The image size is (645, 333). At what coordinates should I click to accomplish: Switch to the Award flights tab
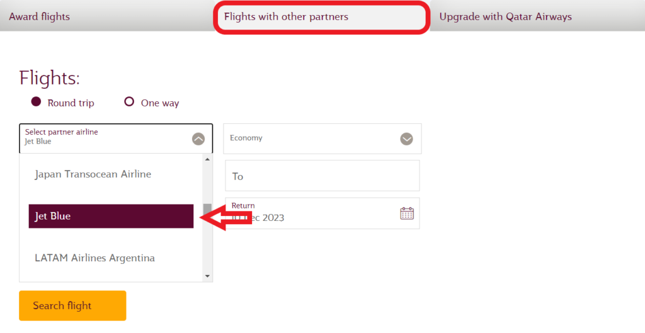click(x=40, y=17)
